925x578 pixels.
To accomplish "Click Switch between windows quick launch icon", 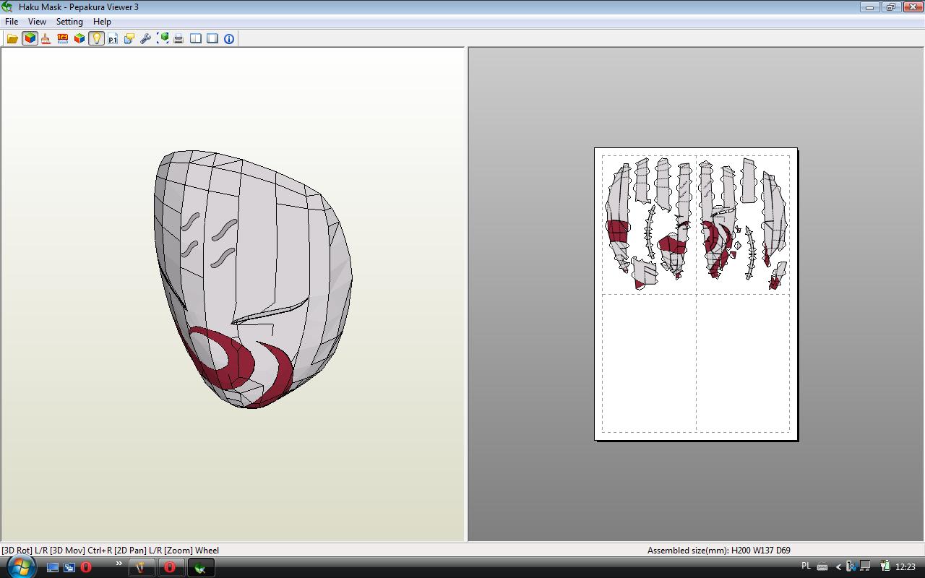I will (69, 567).
